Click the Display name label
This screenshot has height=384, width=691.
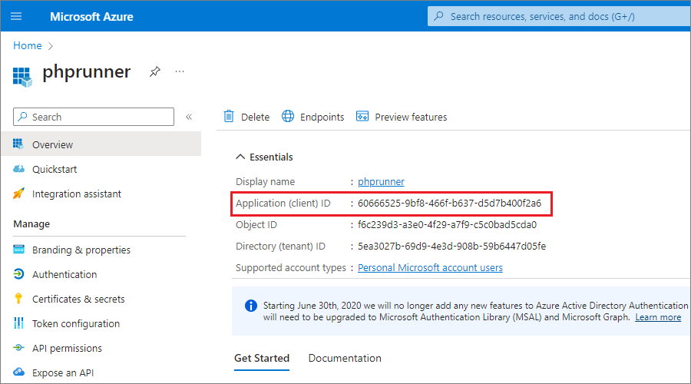tap(266, 182)
